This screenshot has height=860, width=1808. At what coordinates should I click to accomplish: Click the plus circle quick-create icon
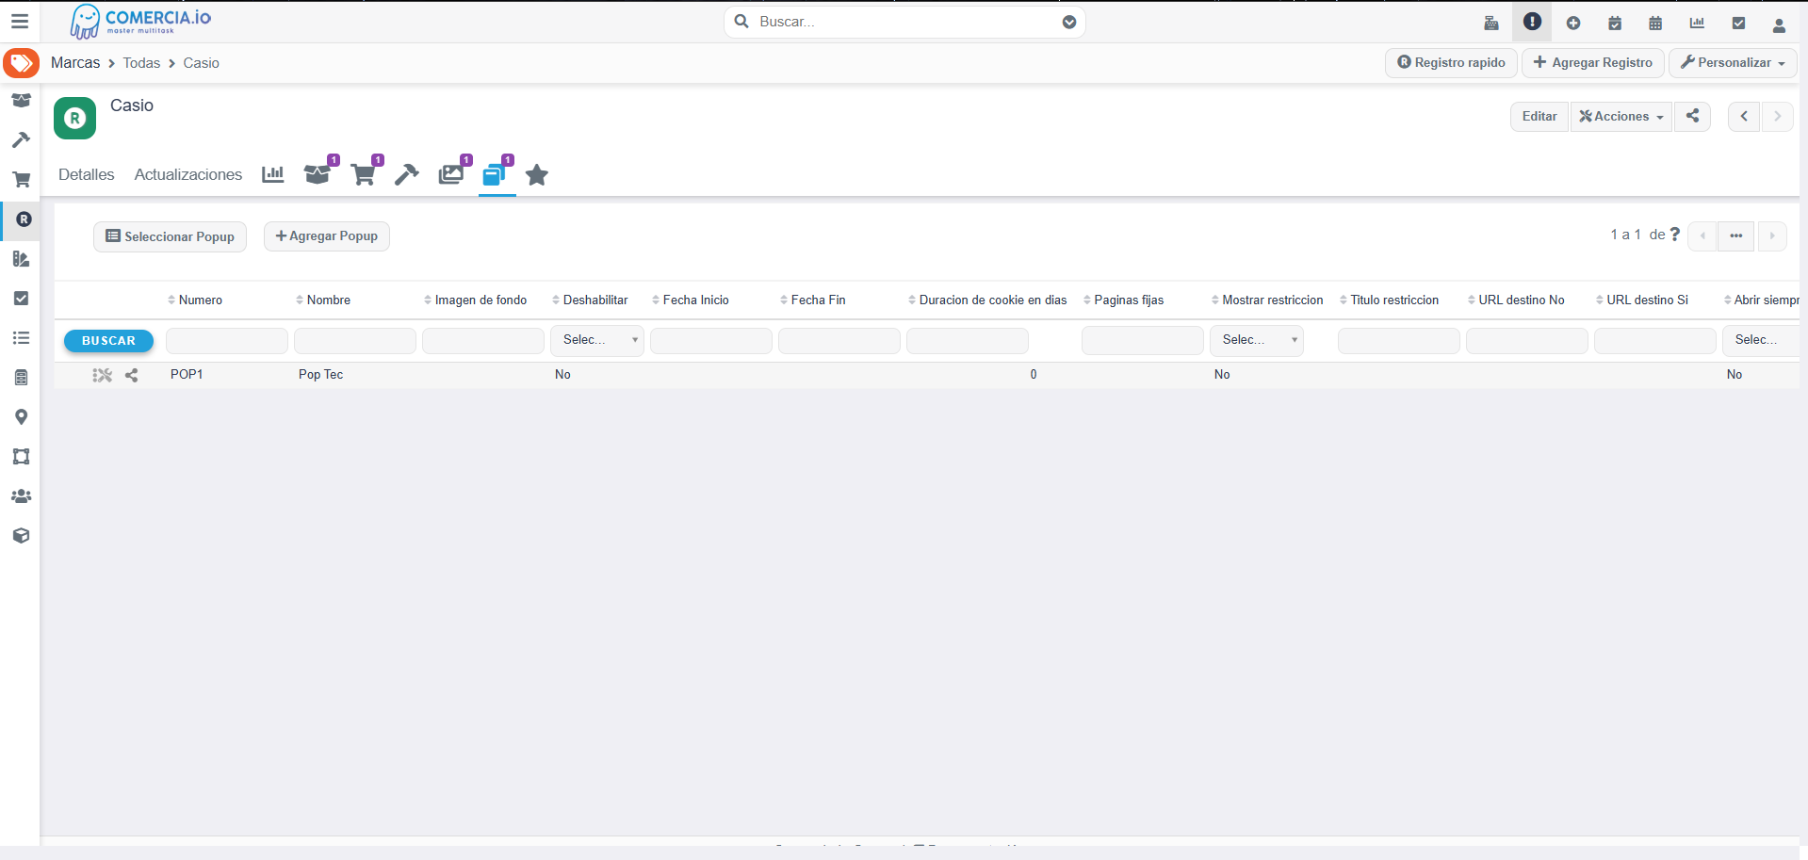[1573, 23]
